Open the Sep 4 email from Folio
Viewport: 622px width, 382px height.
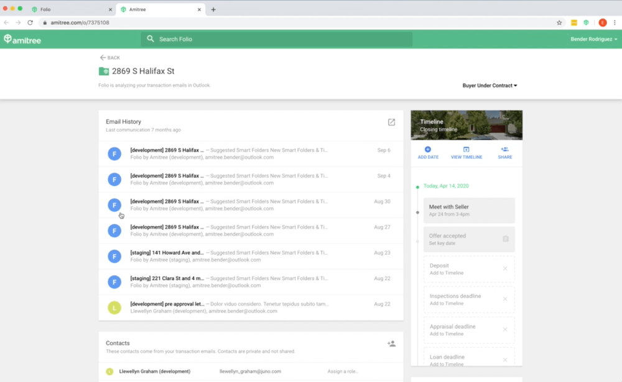pyautogui.click(x=251, y=180)
